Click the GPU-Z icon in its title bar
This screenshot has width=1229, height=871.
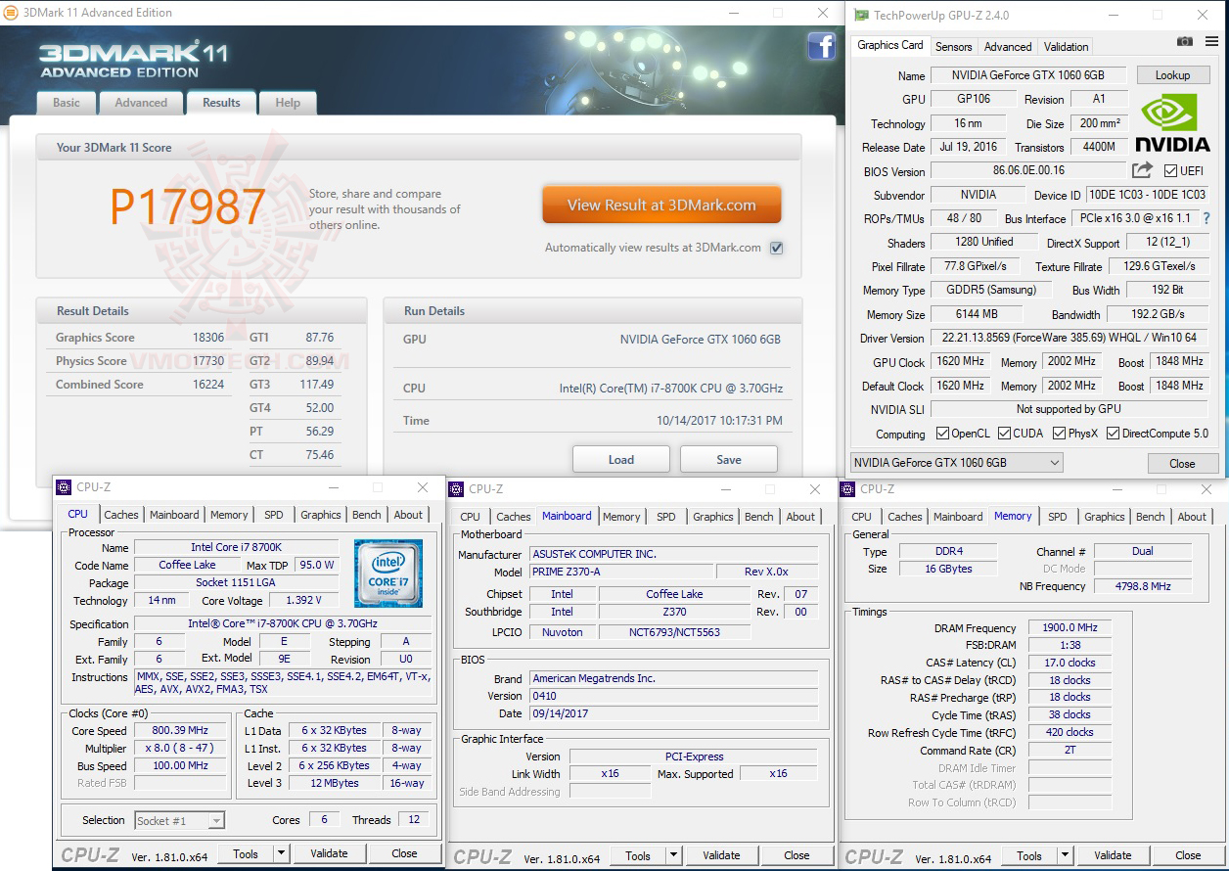[x=861, y=15]
